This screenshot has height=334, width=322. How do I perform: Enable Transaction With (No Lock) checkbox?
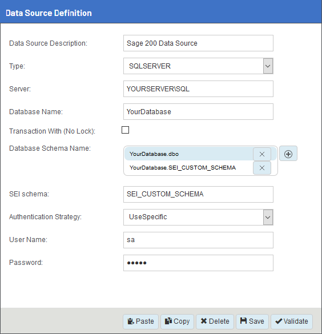click(x=125, y=130)
